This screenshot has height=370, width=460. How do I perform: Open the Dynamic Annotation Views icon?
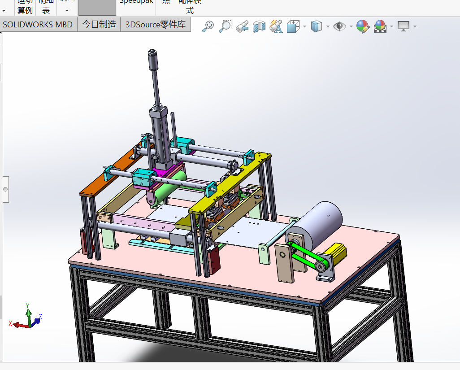276,26
